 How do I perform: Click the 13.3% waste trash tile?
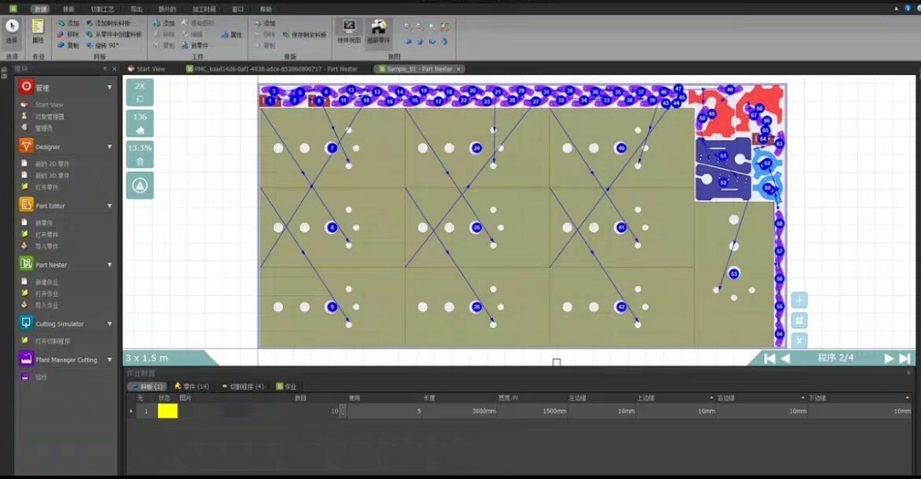click(x=140, y=154)
